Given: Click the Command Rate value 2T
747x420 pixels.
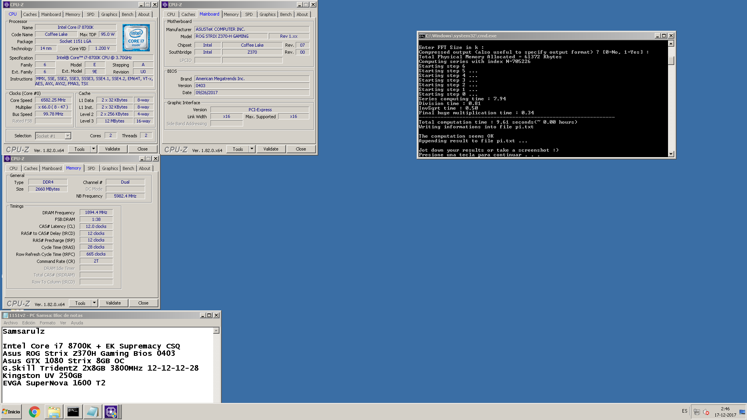Looking at the screenshot, I should coord(96,261).
